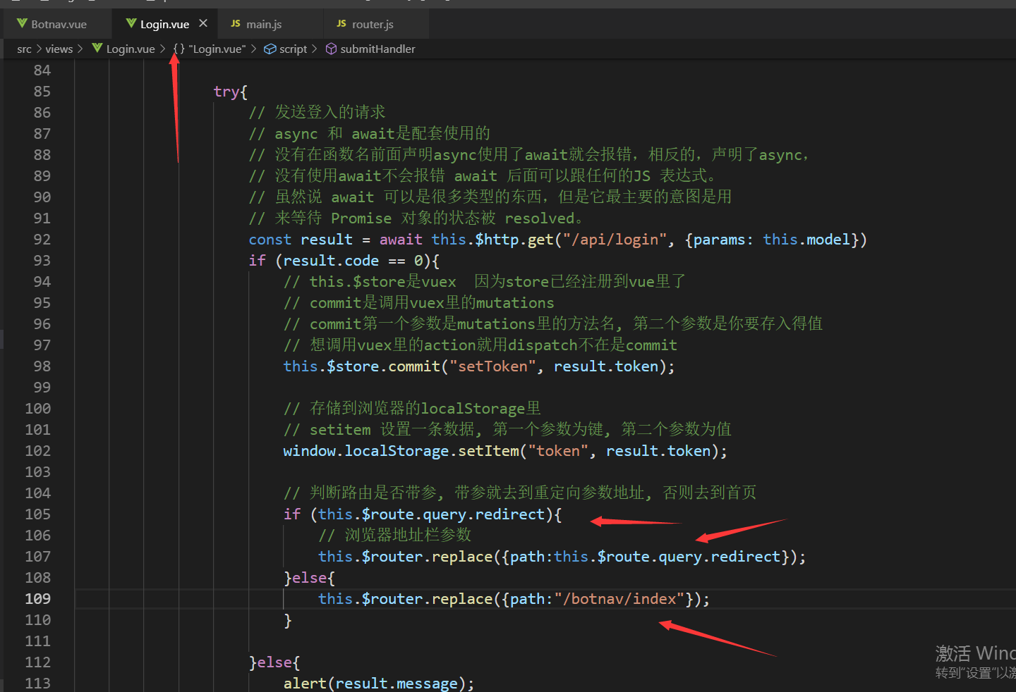This screenshot has width=1016, height=692.
Task: Open the main.js tab
Action: point(264,24)
